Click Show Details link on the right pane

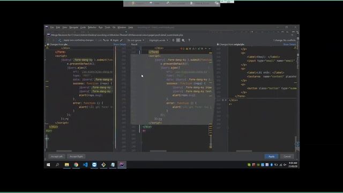[289, 44]
